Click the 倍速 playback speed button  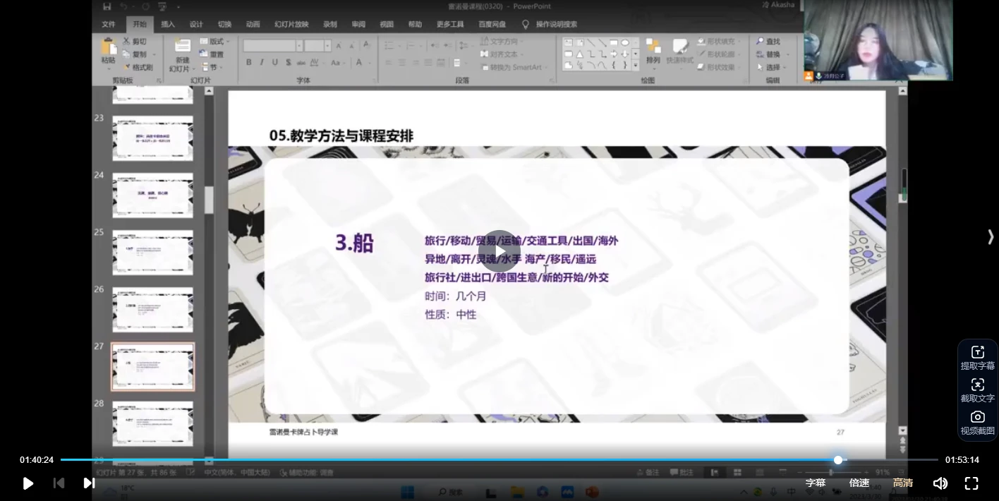click(859, 483)
